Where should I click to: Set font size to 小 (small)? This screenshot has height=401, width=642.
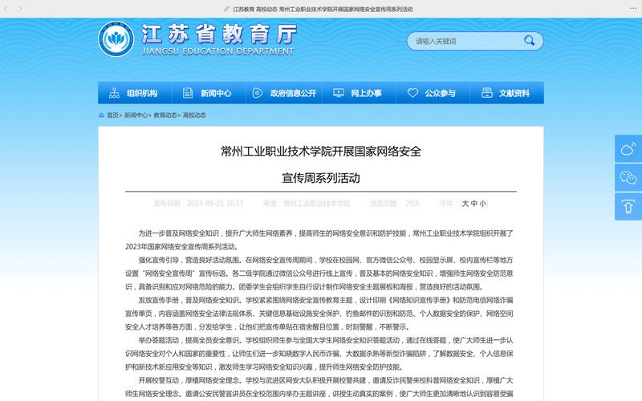click(x=482, y=204)
